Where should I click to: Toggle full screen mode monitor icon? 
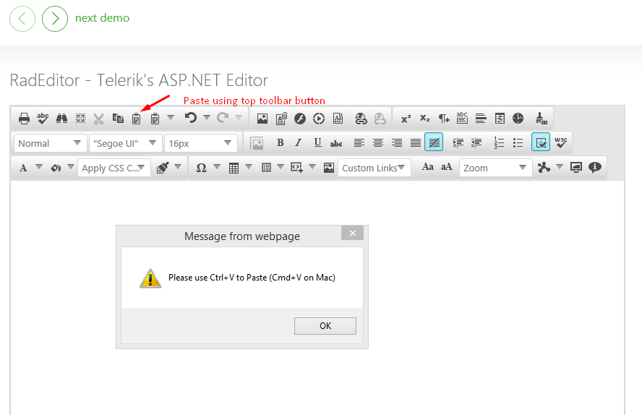coord(576,168)
